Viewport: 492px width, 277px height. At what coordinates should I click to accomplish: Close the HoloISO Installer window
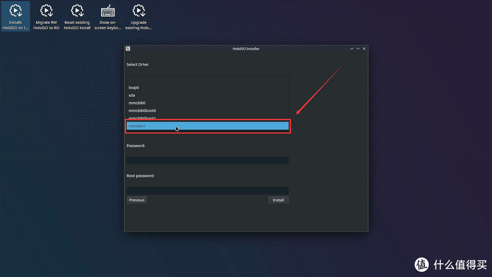click(x=364, y=49)
